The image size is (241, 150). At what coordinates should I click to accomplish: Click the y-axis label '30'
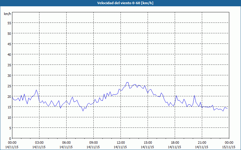click(9, 76)
